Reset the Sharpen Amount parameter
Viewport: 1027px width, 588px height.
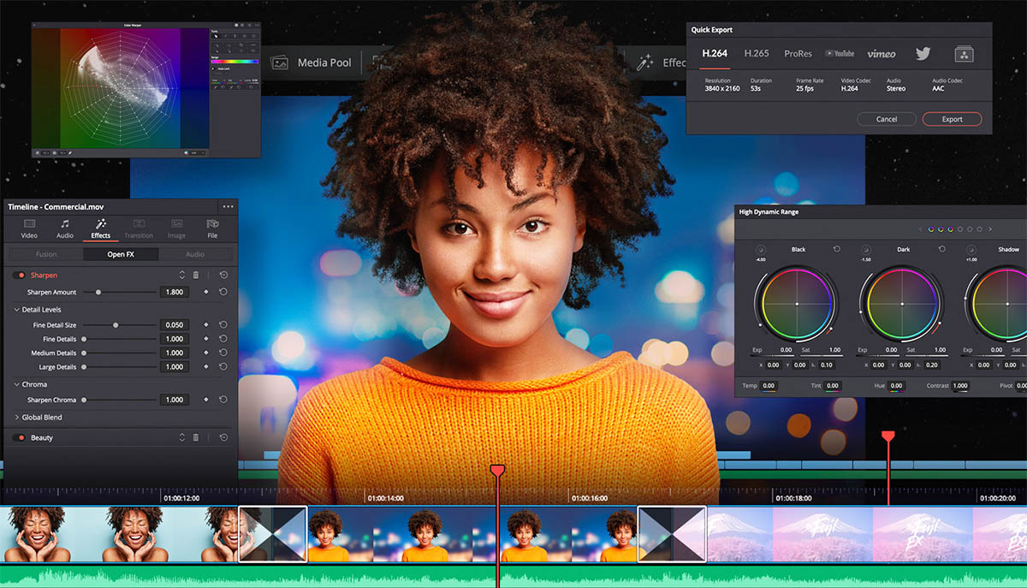coord(223,292)
